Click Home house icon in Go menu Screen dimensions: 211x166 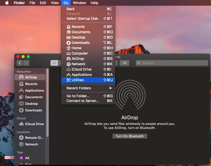coord(69,48)
